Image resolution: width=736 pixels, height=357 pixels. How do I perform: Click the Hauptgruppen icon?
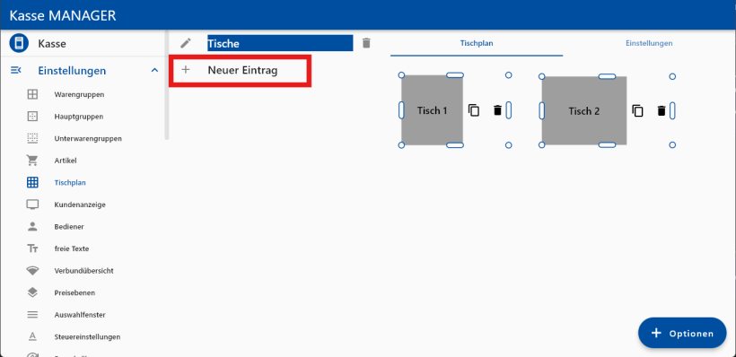pos(32,117)
